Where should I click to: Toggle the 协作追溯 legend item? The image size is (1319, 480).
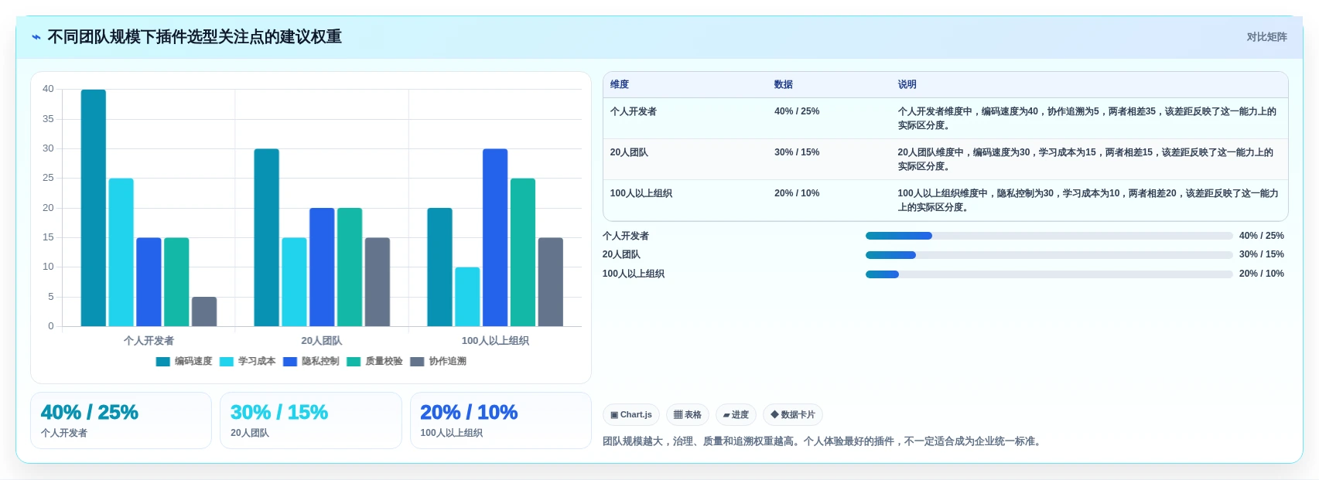point(438,362)
